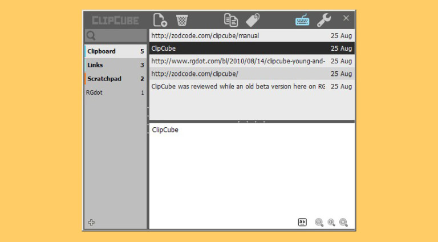Click the horizontal splitter dots above preview

pyautogui.click(x=252, y=122)
